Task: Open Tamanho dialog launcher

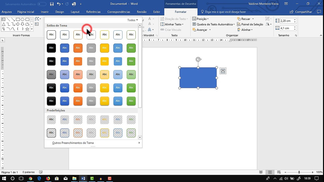Action: (296, 36)
